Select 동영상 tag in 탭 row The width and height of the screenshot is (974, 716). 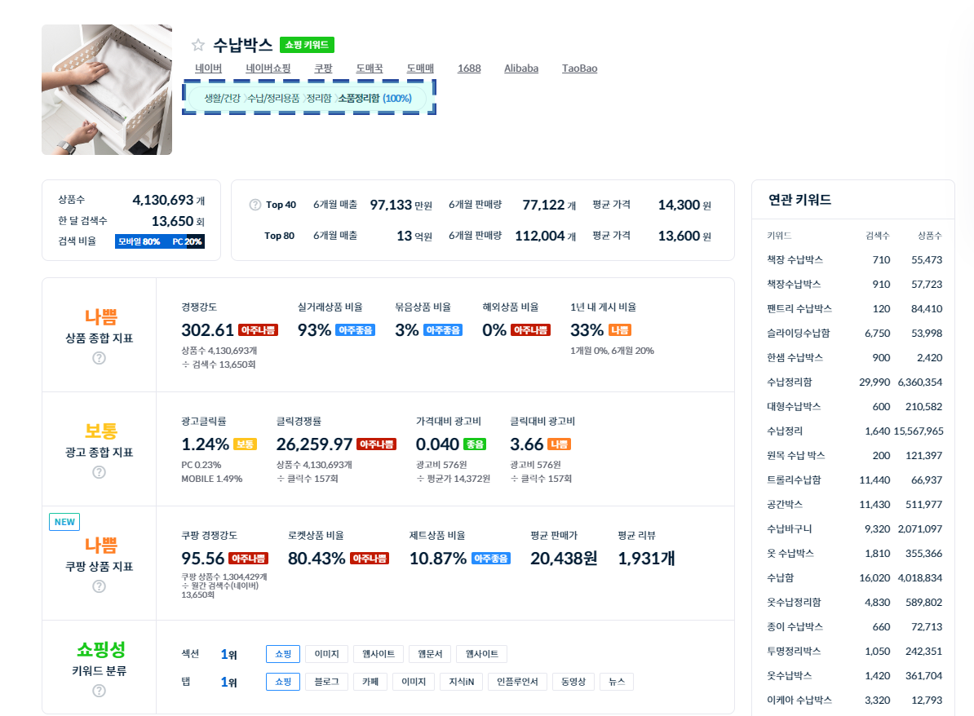573,682
